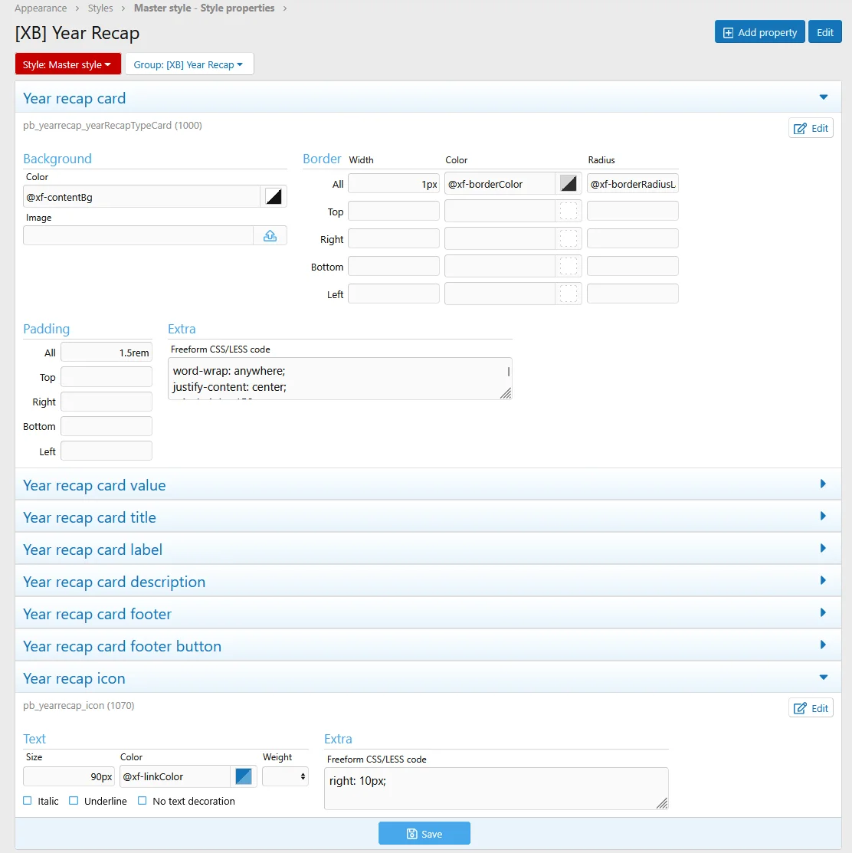Check the No text decoration option

tap(143, 801)
